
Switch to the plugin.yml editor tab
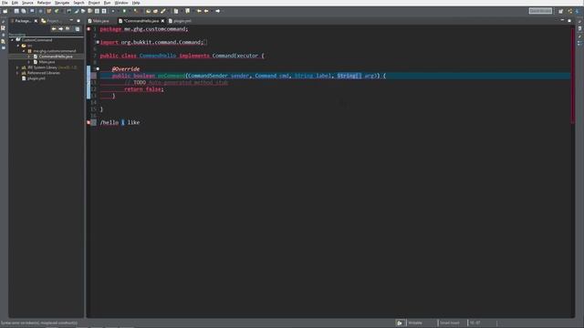tap(180, 21)
